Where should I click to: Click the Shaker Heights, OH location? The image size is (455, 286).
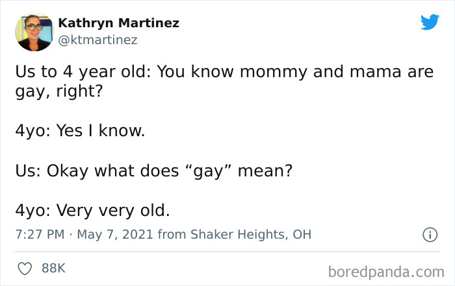point(249,234)
